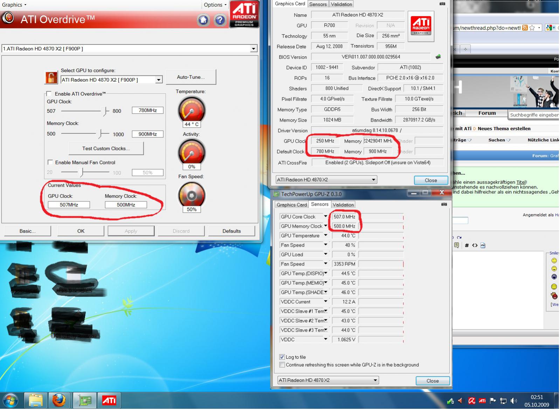Open GPU Core Clock sensor dropdown arrow
Image resolution: width=560 pixels, height=420 pixels.
pos(325,216)
